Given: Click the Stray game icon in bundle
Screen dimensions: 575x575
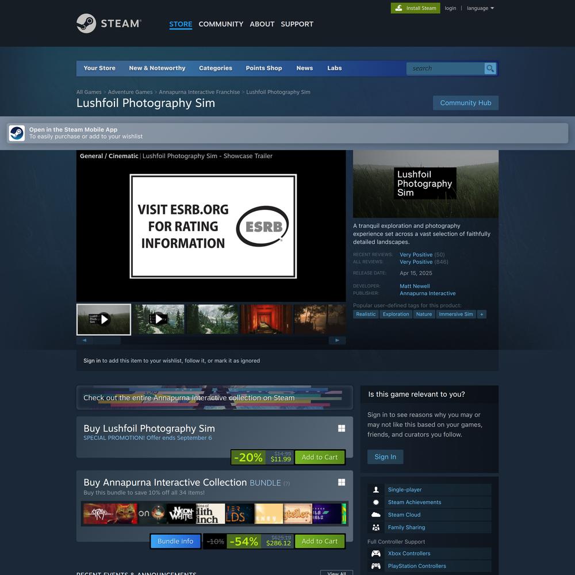Looking at the screenshot, I should click(110, 513).
